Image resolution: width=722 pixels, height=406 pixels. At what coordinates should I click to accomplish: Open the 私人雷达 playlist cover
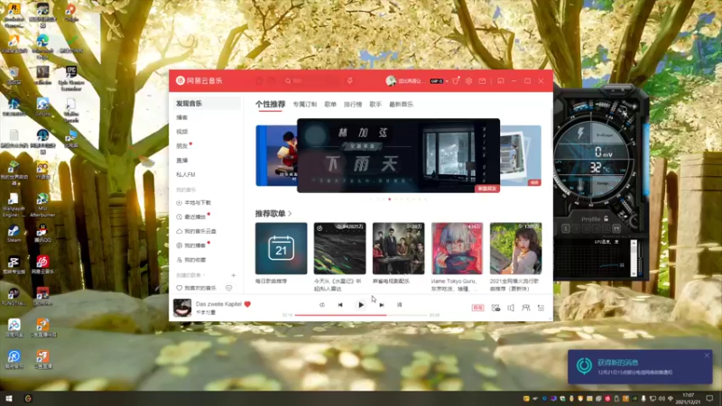tap(340, 249)
